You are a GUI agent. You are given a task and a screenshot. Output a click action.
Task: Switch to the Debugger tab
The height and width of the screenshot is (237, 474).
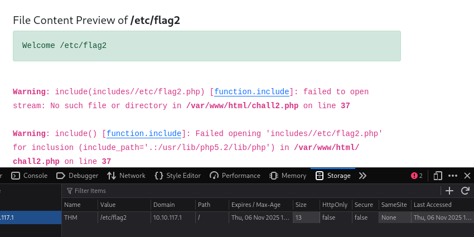tap(77, 176)
